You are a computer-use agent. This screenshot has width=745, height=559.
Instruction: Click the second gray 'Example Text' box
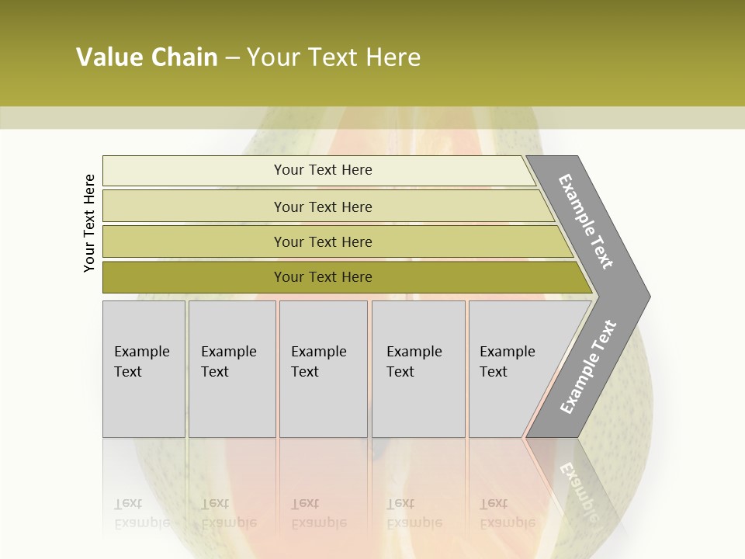[x=232, y=369]
